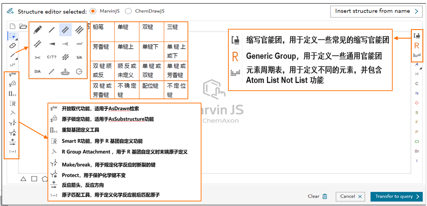Open abbreviated groups in right toolbar
This screenshot has height=206, width=427.
point(417,36)
